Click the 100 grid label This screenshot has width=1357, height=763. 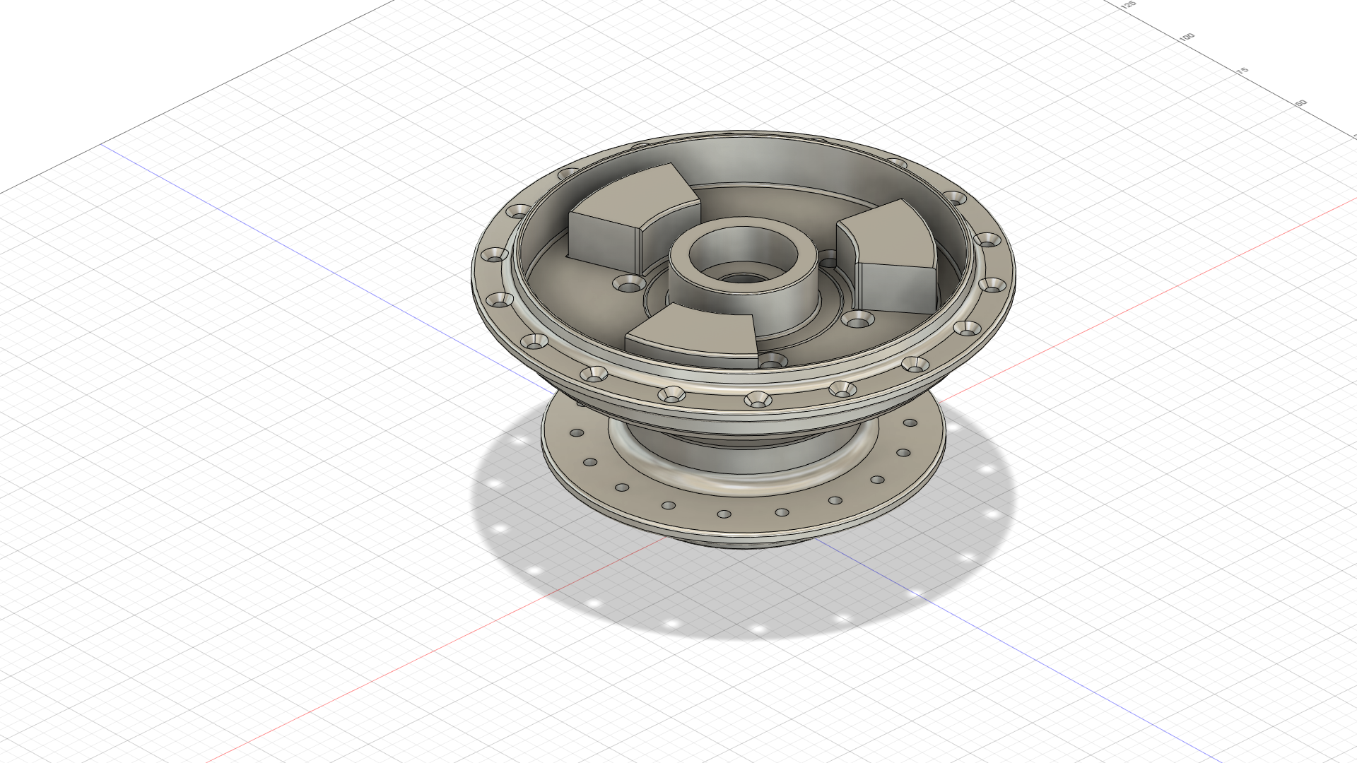pos(1187,37)
